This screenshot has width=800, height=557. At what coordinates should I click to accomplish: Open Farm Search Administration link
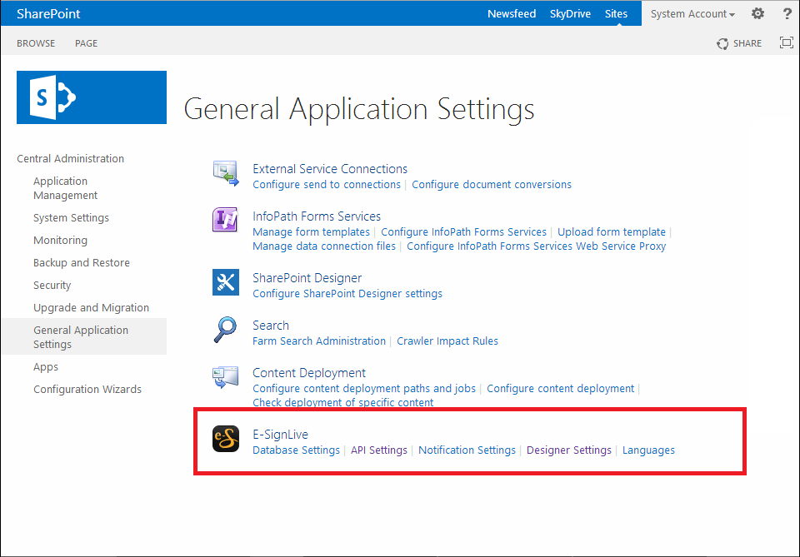coord(319,341)
